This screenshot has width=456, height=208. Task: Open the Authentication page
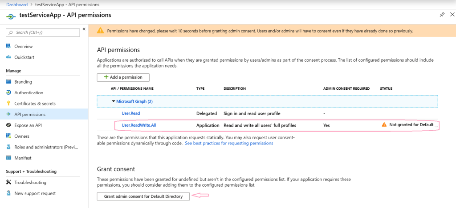pos(29,92)
